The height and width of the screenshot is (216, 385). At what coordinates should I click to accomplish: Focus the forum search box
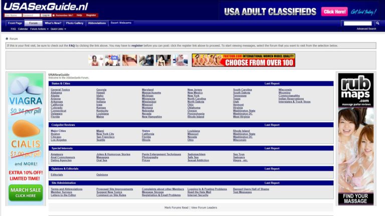[358, 23]
